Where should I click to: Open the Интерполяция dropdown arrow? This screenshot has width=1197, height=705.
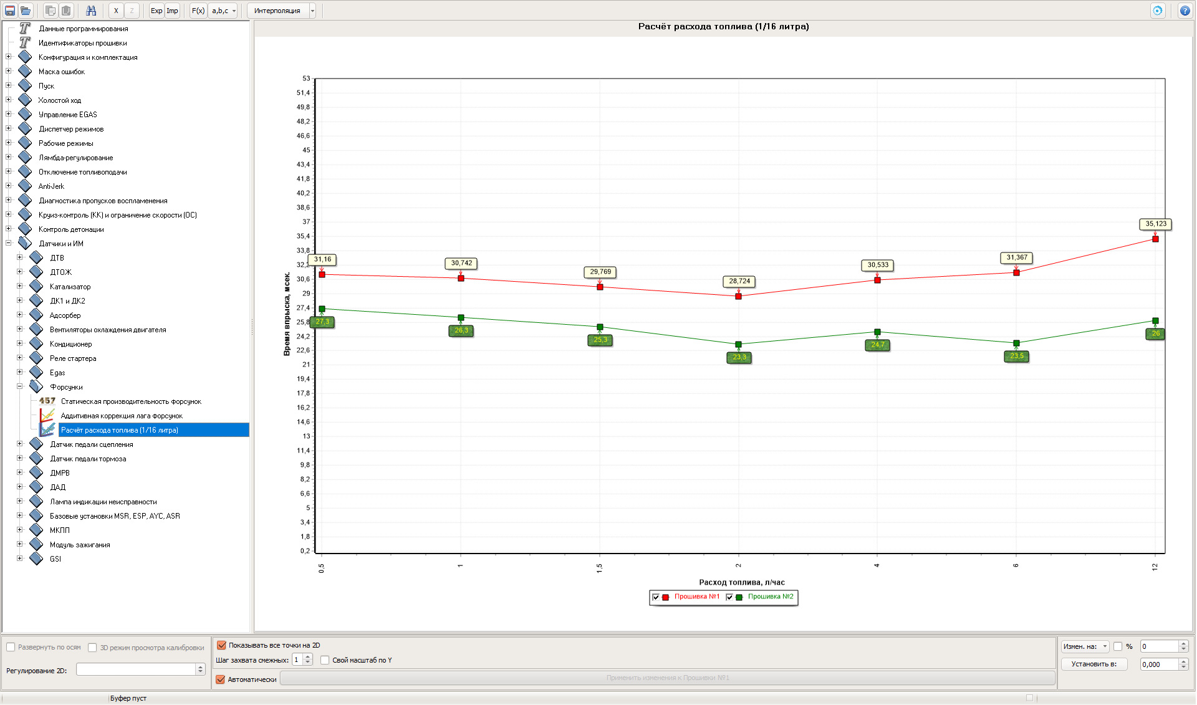pyautogui.click(x=312, y=11)
